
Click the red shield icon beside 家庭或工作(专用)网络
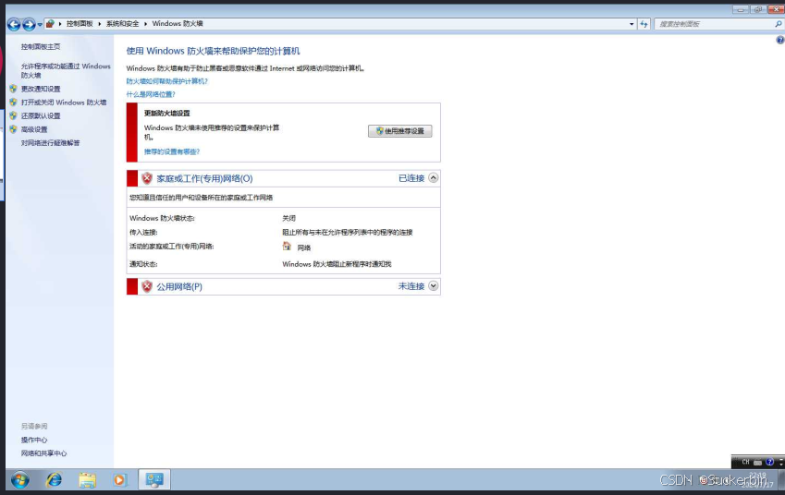point(147,178)
